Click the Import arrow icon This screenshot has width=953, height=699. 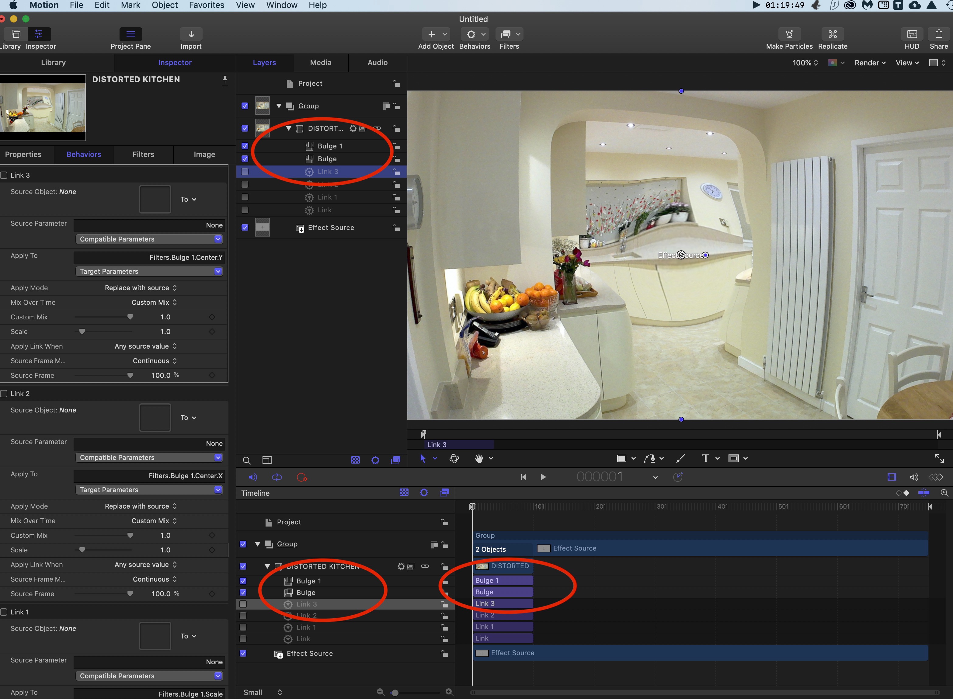pos(191,34)
